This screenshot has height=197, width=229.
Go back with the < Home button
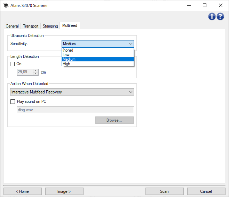click(x=23, y=191)
